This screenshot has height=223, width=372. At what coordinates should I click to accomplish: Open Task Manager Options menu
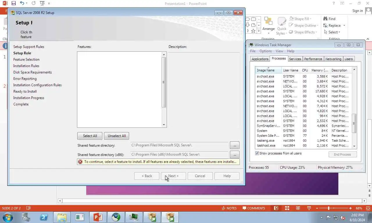coord(266,51)
